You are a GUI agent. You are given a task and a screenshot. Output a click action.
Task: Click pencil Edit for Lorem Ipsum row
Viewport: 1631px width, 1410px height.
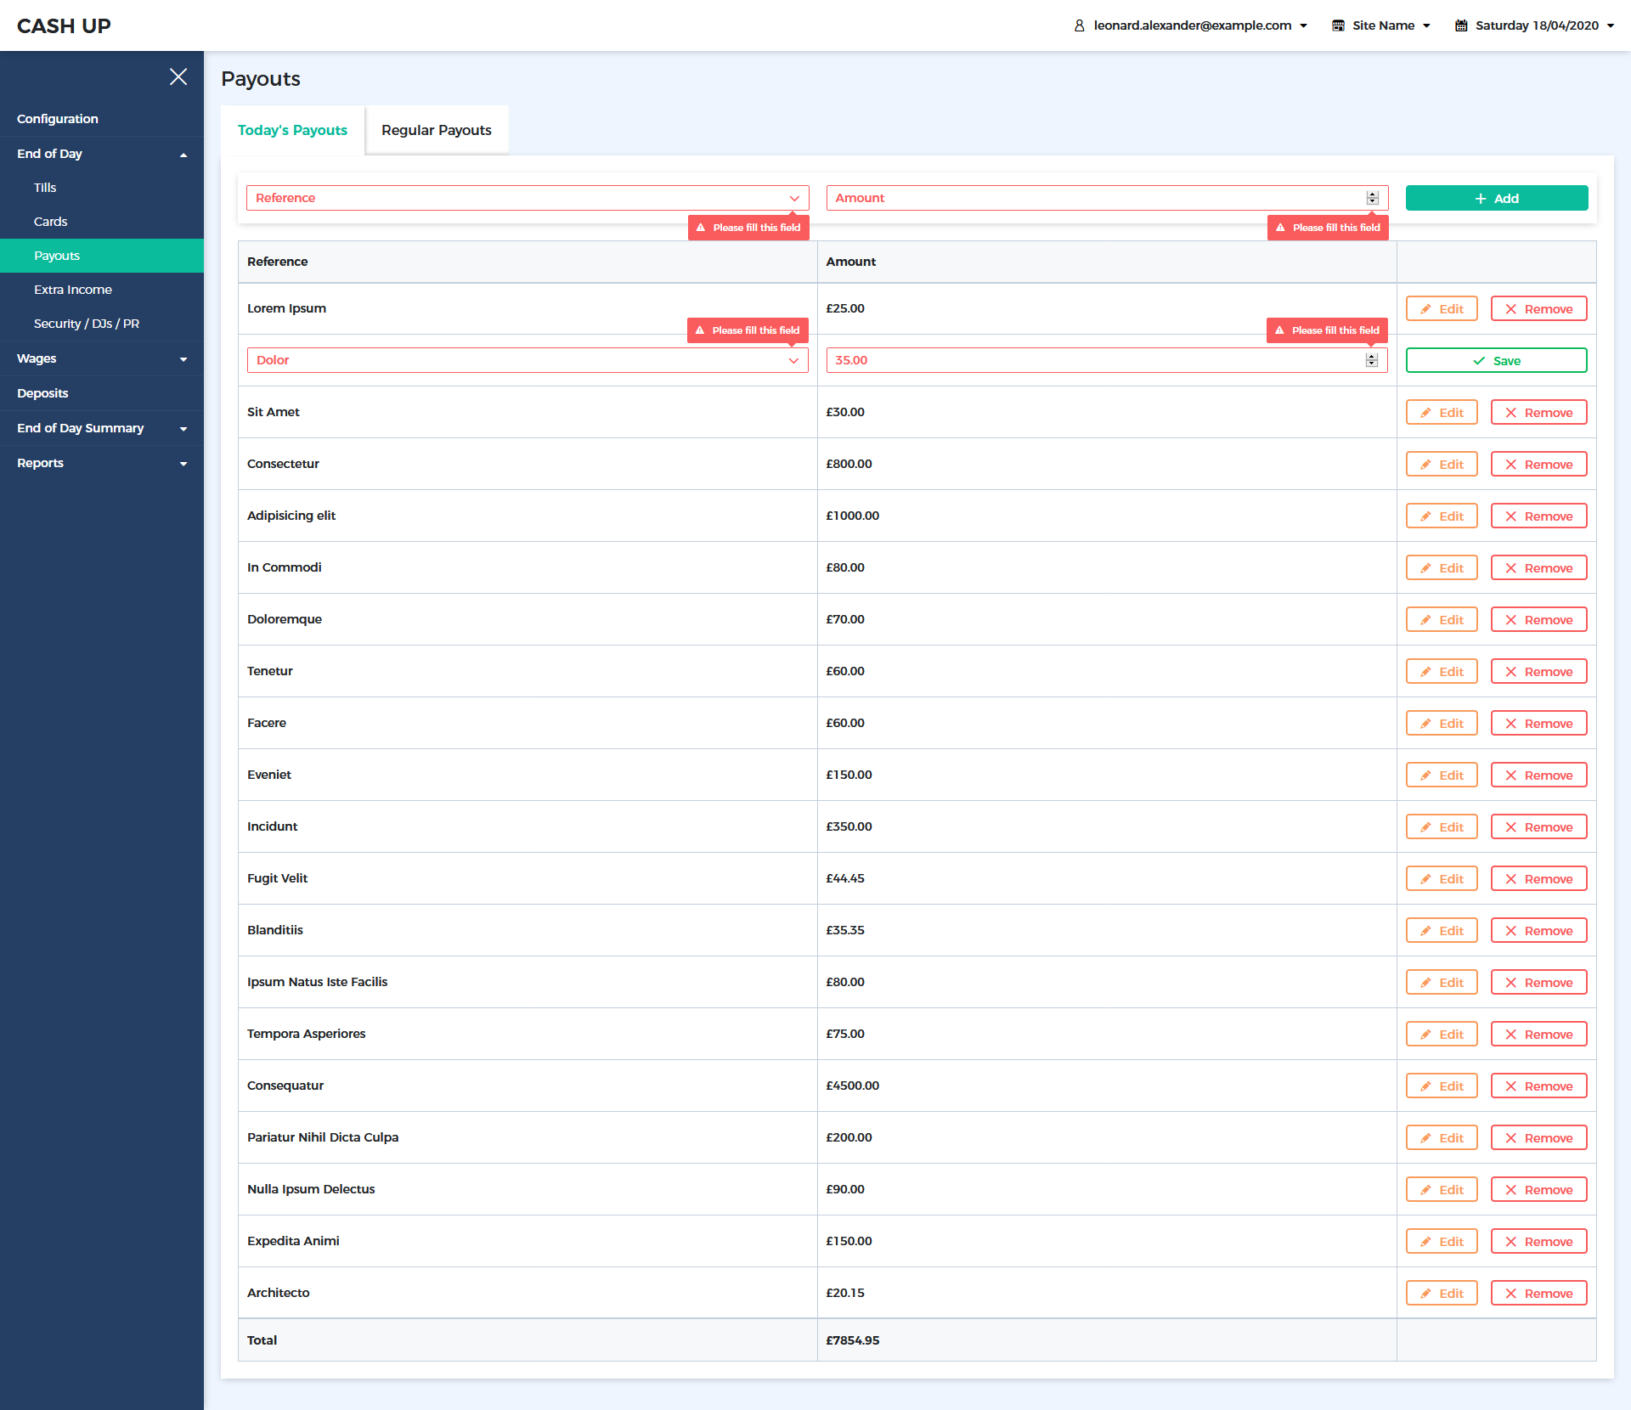coord(1442,309)
